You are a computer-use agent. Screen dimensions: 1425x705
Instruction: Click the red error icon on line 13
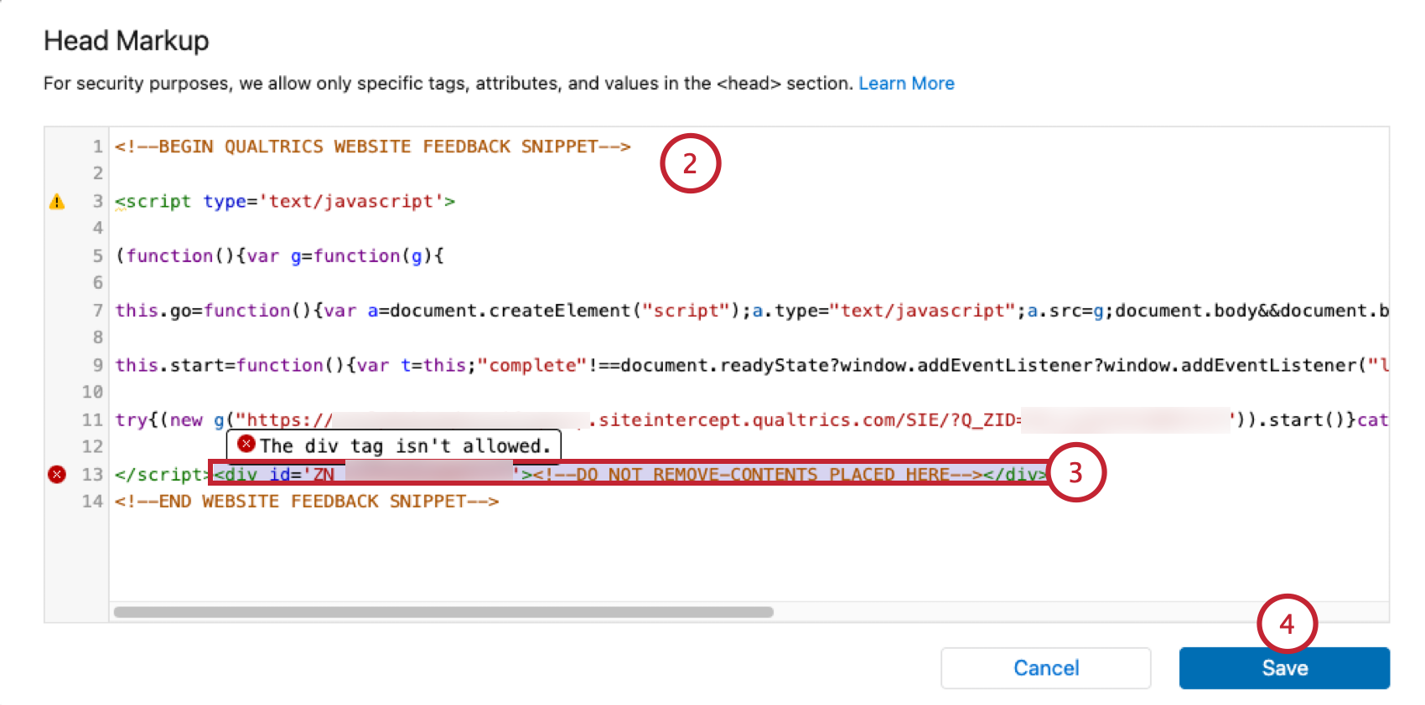57,475
